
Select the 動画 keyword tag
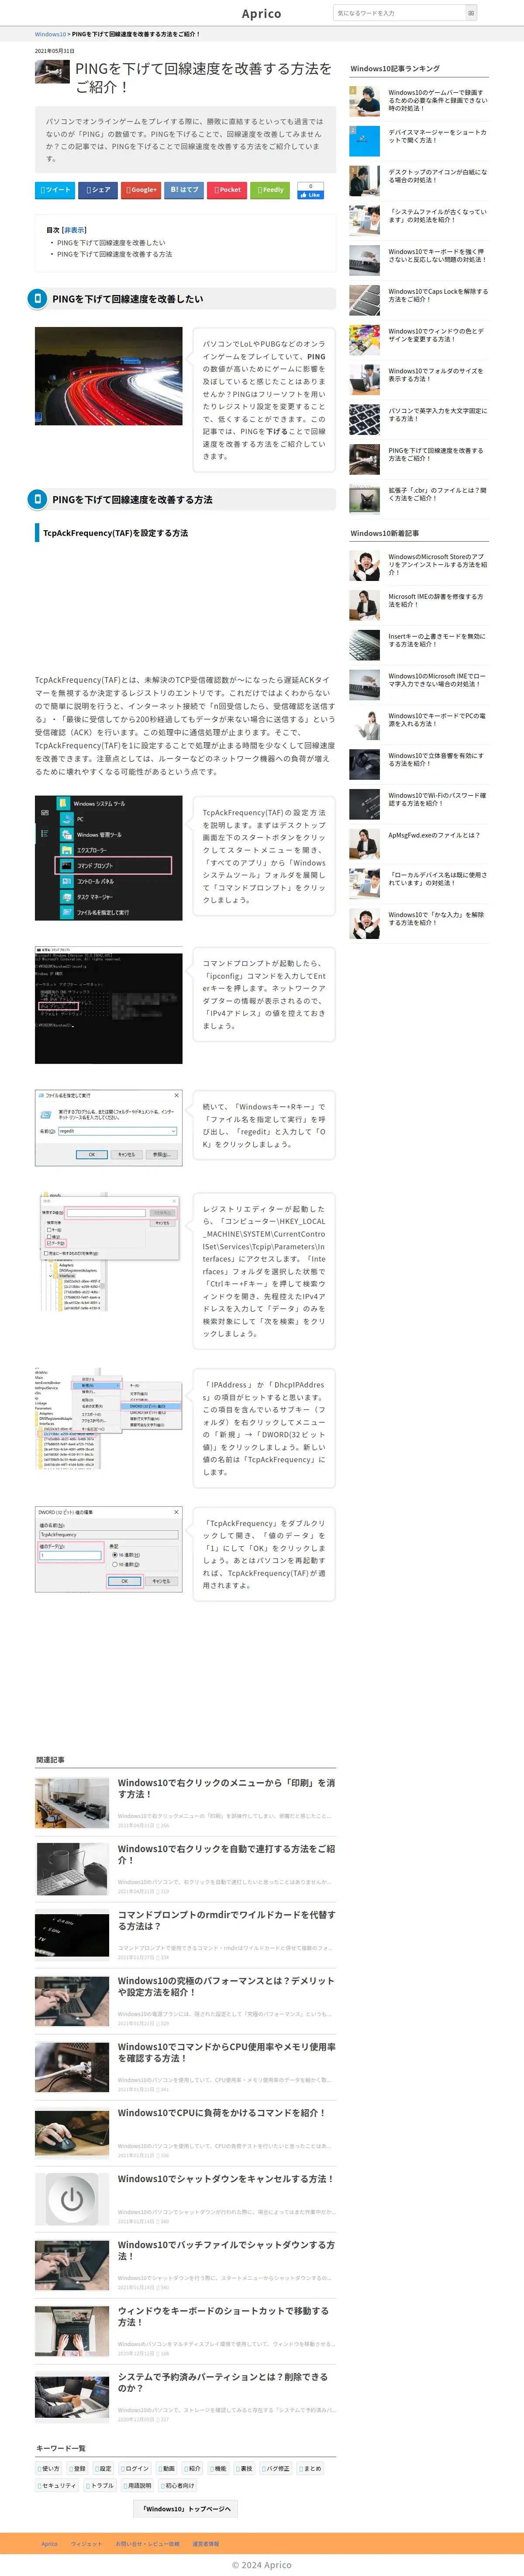pos(167,2468)
